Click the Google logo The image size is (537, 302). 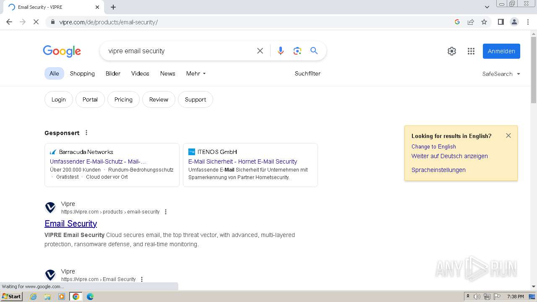pyautogui.click(x=62, y=51)
